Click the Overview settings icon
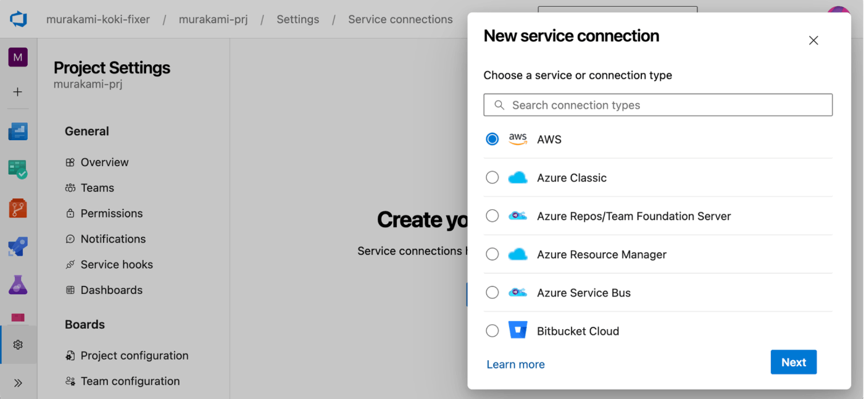Image resolution: width=864 pixels, height=399 pixels. click(70, 162)
